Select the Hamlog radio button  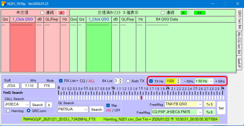tap(8, 111)
